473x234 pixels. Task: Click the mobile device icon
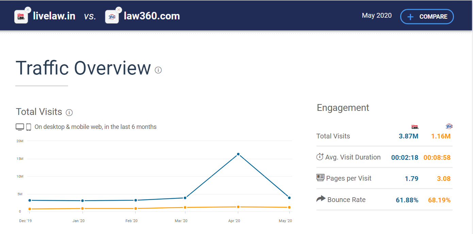(29, 127)
